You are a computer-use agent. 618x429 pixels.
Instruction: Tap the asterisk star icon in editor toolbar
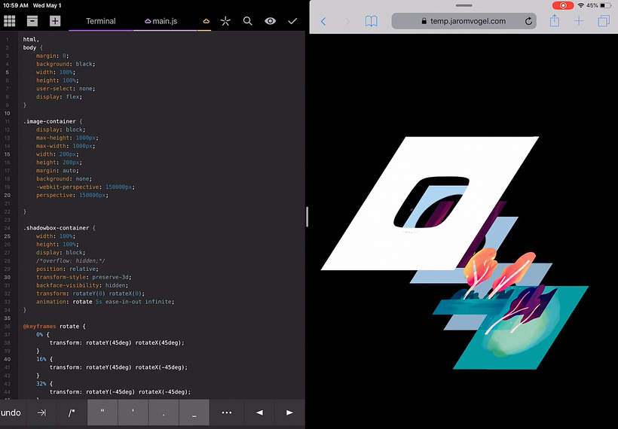[x=225, y=21]
